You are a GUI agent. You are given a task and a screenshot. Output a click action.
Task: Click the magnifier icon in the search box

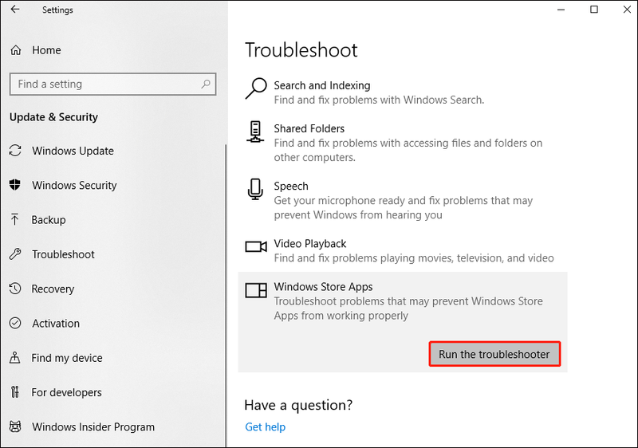click(206, 84)
